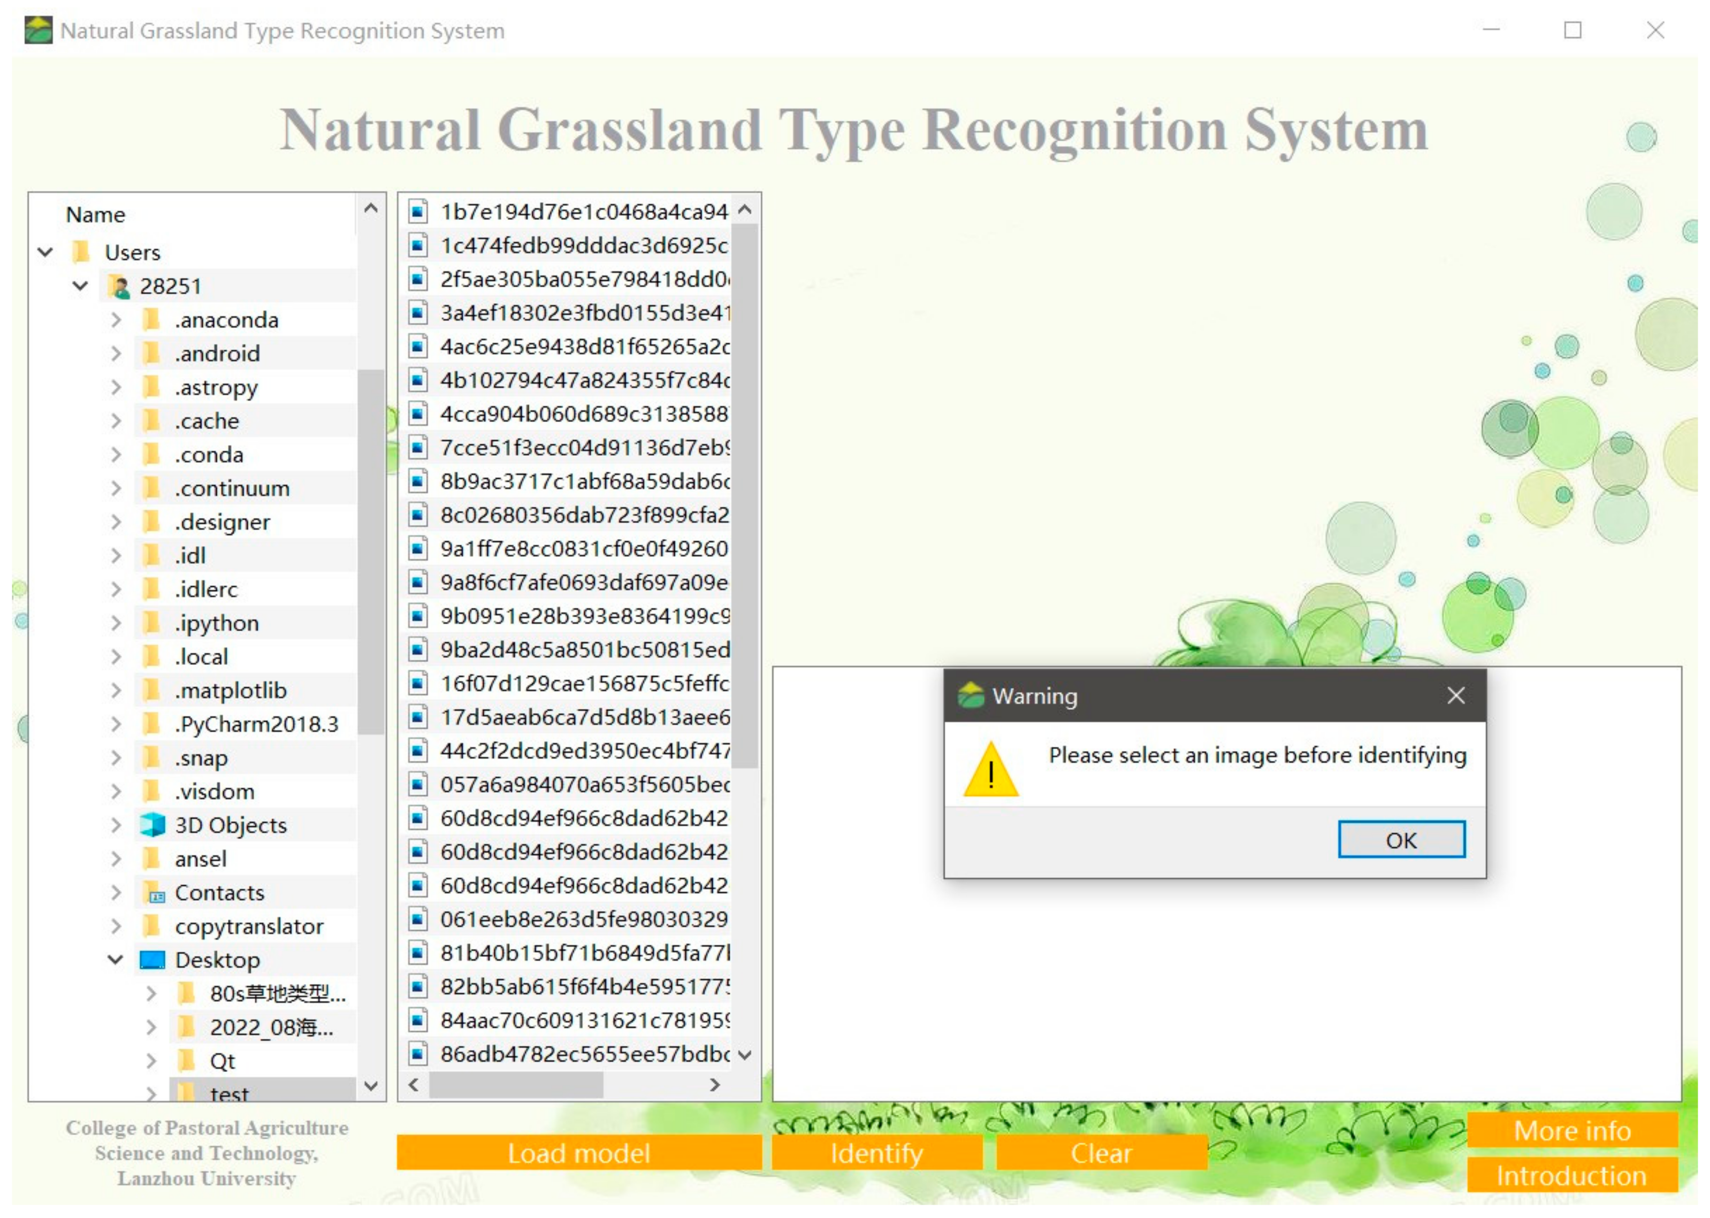Open the Introduction button
This screenshot has width=1710, height=1218.
tap(1572, 1175)
